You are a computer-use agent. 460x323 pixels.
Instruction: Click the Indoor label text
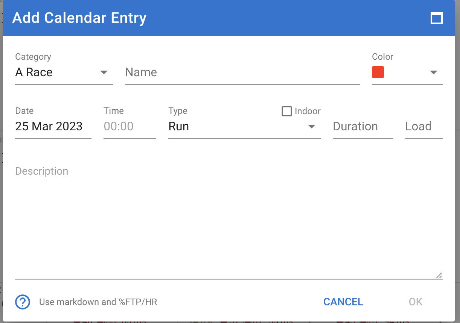(x=308, y=111)
